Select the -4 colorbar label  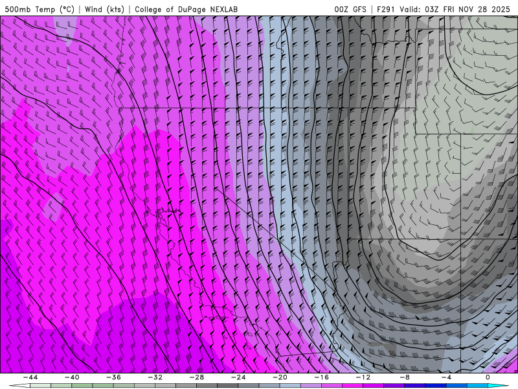pos(446,377)
